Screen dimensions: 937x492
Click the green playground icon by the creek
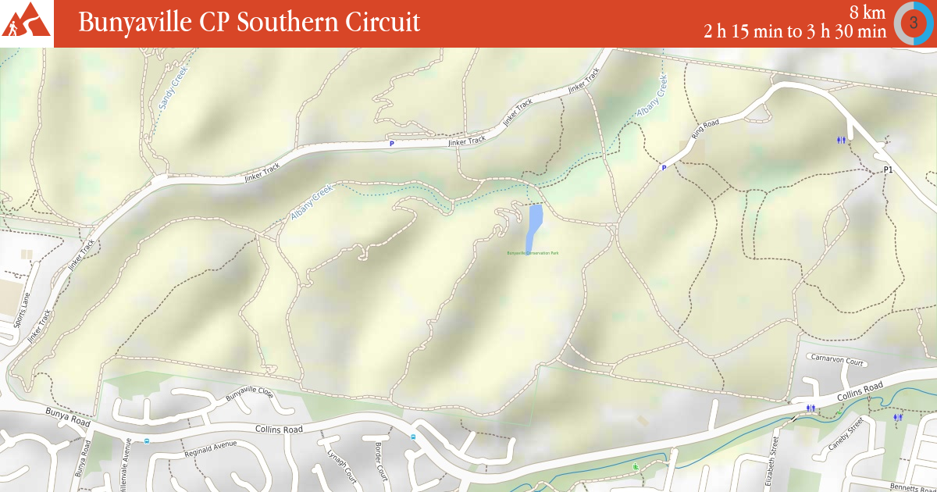(x=636, y=467)
